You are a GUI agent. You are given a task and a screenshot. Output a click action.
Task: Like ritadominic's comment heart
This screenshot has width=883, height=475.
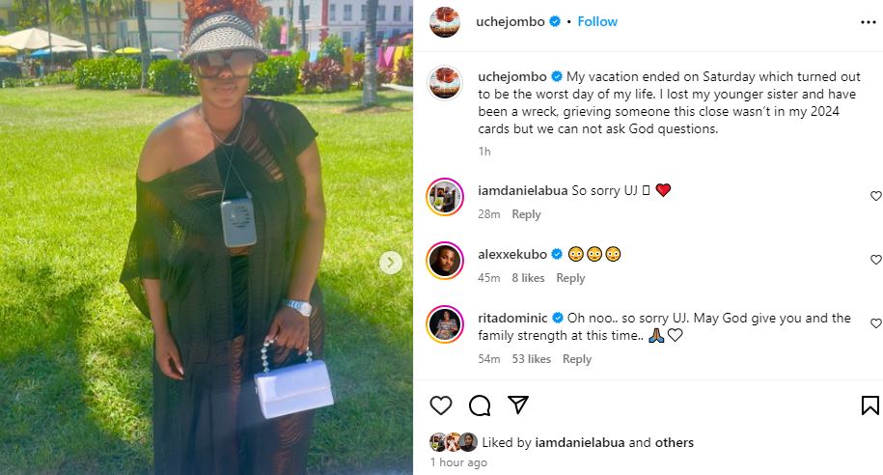[x=876, y=322]
